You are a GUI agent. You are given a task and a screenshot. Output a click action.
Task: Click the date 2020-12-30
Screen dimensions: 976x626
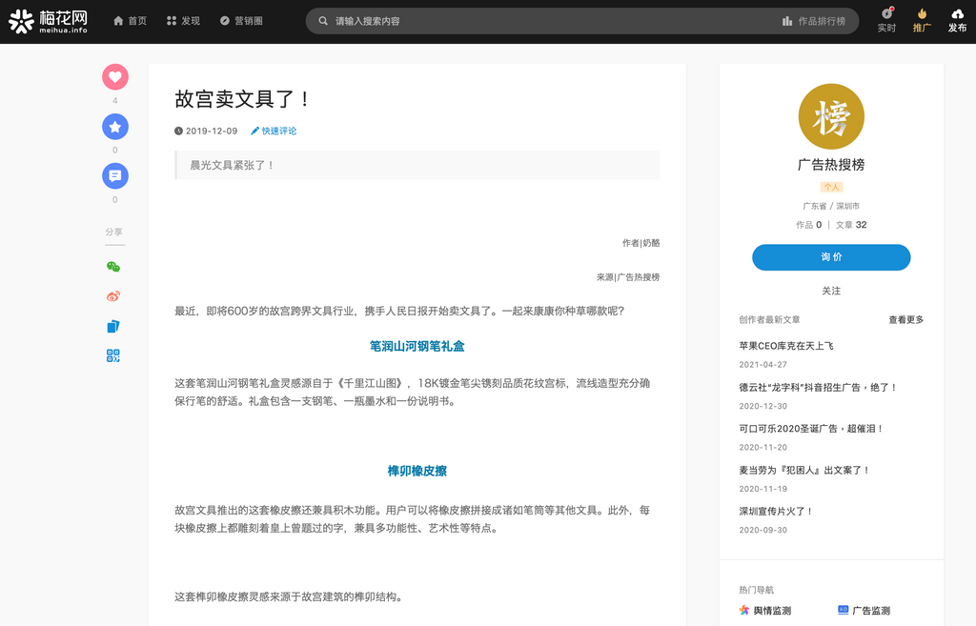tap(763, 406)
